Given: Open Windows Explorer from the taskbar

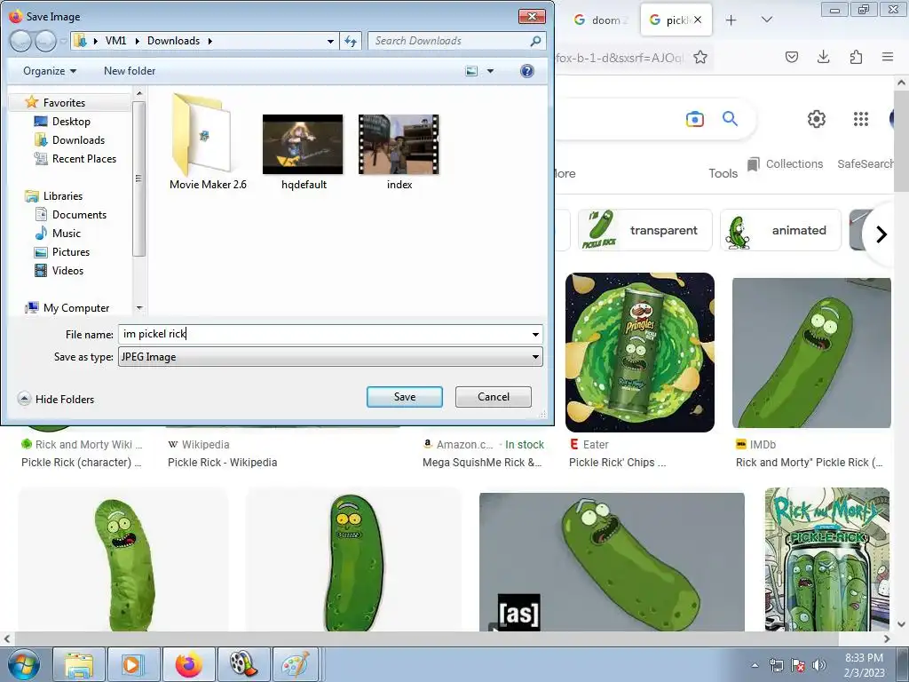Looking at the screenshot, I should [x=79, y=664].
